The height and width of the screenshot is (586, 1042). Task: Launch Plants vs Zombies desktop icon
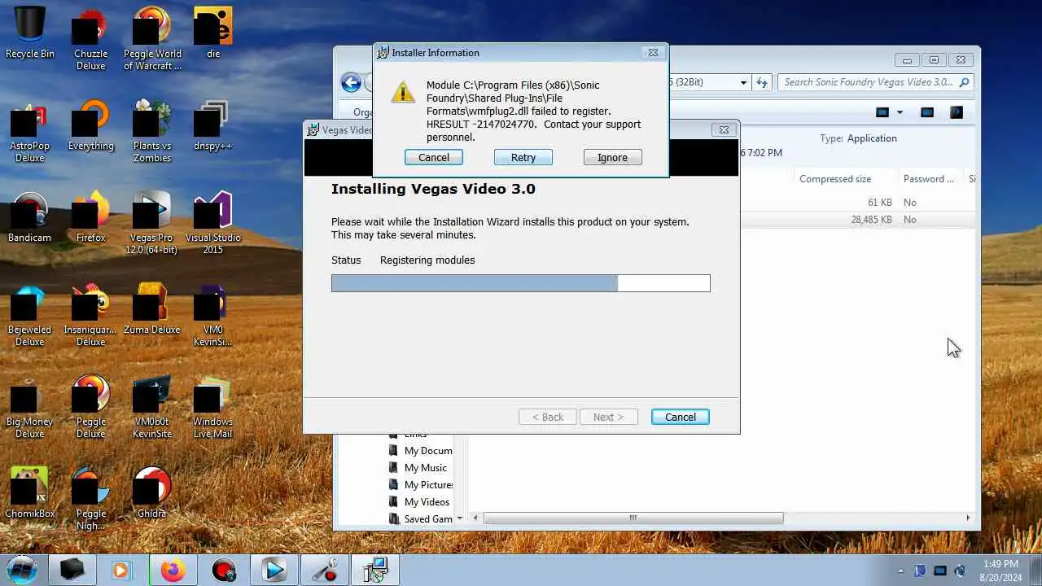tap(152, 131)
